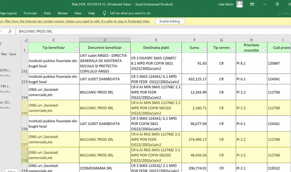Click the Protected View warning link
Screen dimensions: 291x172
tap(75, 21)
